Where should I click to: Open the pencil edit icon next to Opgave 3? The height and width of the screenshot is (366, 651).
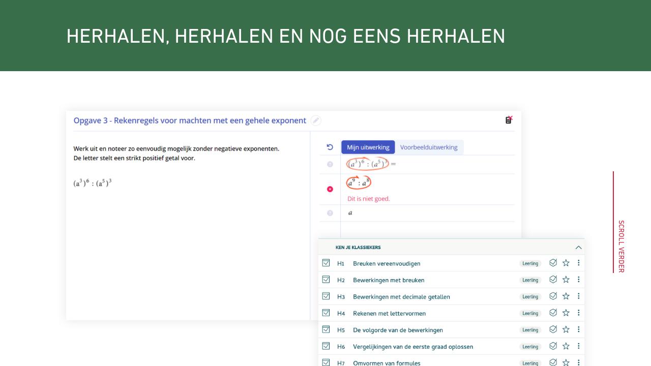[x=316, y=120]
